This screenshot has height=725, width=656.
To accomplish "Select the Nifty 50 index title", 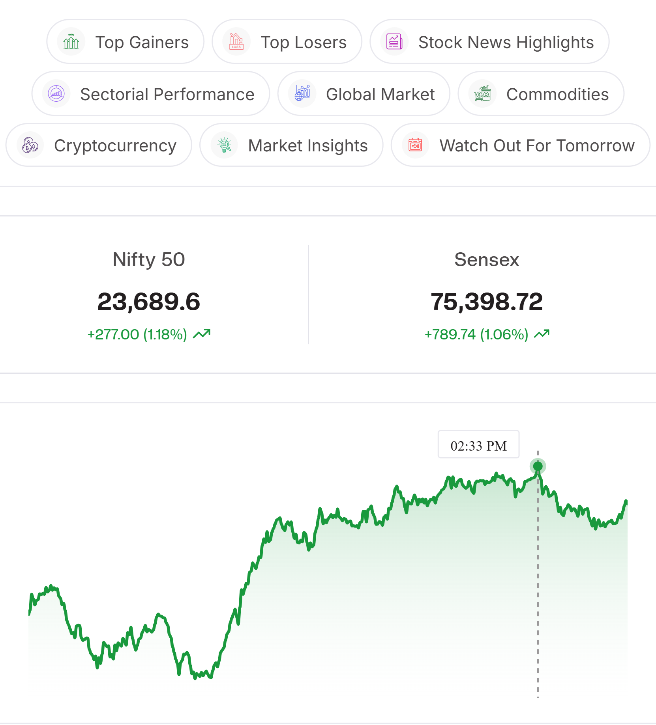I will click(149, 259).
